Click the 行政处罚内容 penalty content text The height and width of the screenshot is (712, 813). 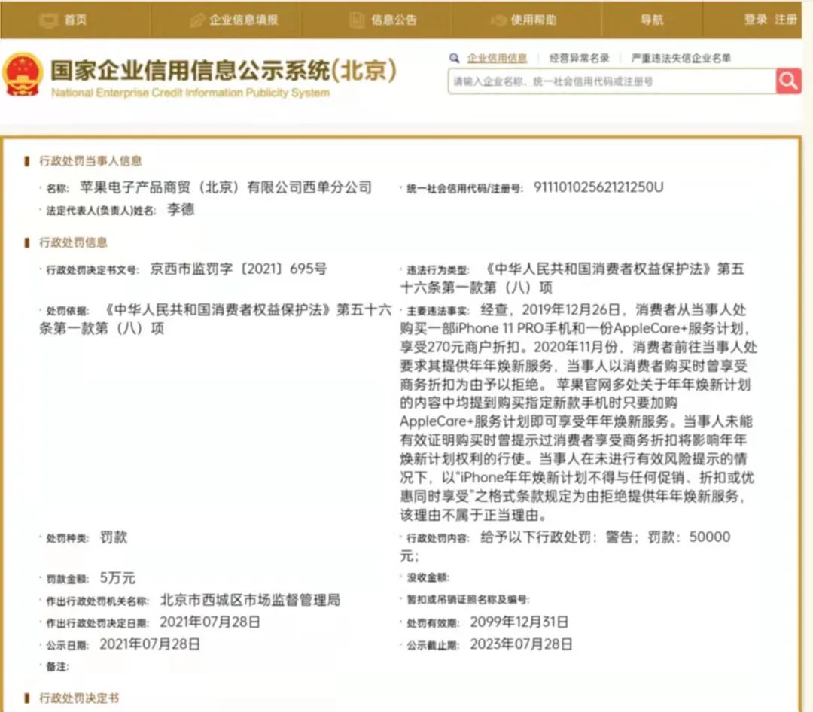[565, 546]
